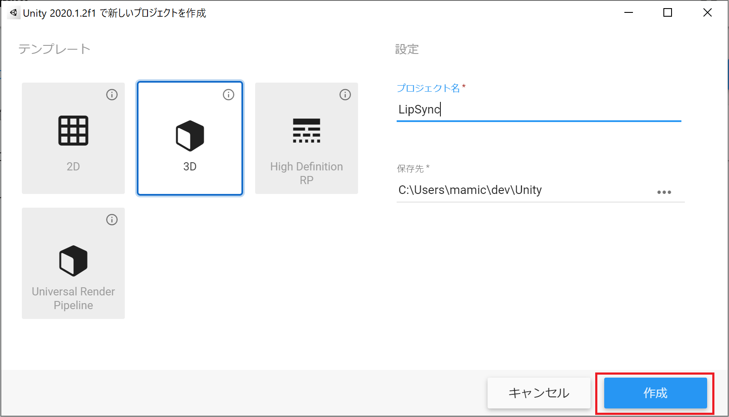This screenshot has width=729, height=417.
Task: Click the キャンセル cancel button
Action: click(x=539, y=393)
